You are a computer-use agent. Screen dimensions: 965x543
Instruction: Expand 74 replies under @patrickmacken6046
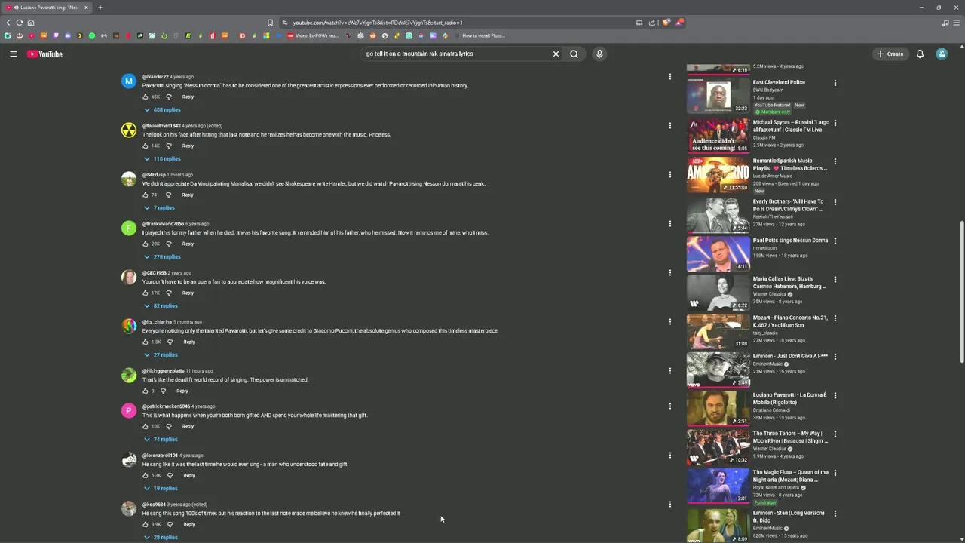pyautogui.click(x=161, y=439)
